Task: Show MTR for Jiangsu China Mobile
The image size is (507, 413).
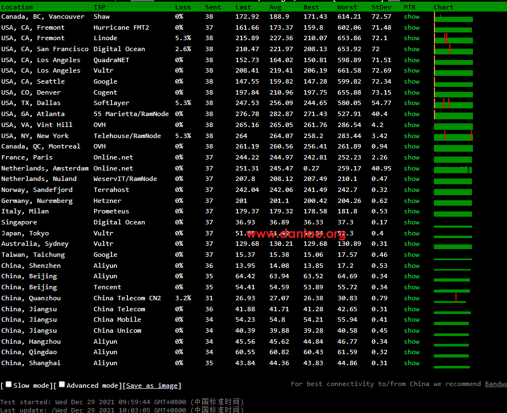Action: 411,319
